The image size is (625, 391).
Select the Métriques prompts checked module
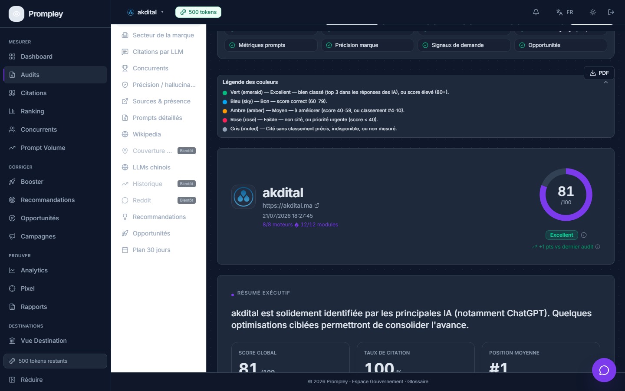271,45
